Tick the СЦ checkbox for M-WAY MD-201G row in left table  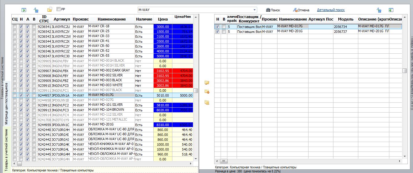14,125
